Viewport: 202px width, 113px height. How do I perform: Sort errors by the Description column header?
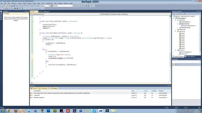click(37, 91)
